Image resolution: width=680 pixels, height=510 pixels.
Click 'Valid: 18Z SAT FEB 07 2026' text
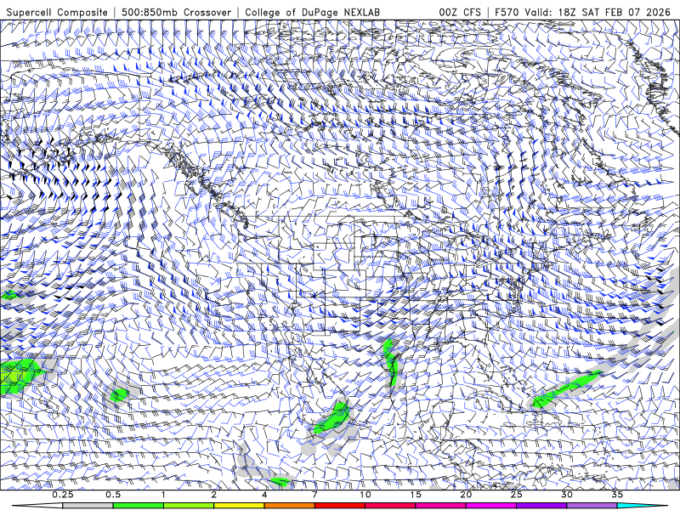point(598,12)
